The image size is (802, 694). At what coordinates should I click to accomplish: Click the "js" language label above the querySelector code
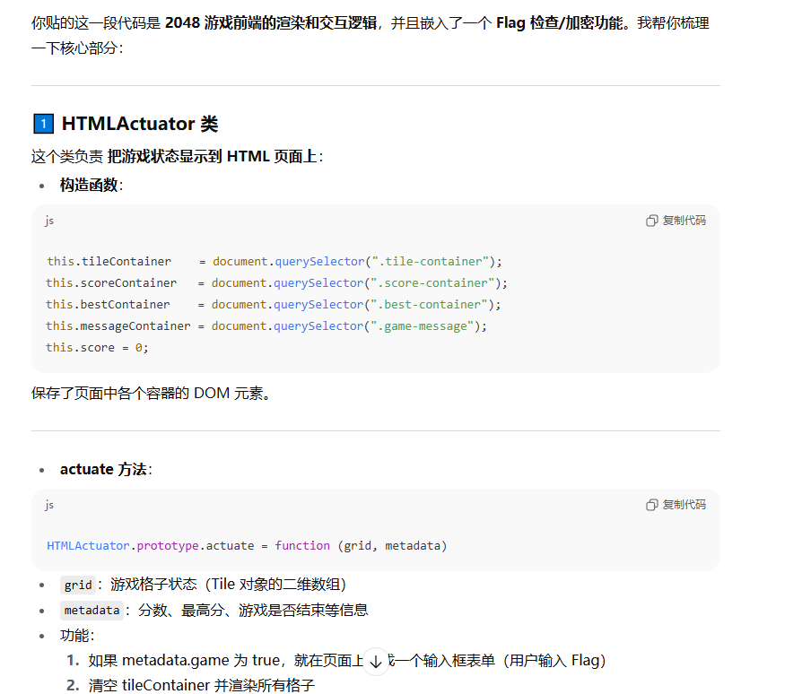point(50,221)
